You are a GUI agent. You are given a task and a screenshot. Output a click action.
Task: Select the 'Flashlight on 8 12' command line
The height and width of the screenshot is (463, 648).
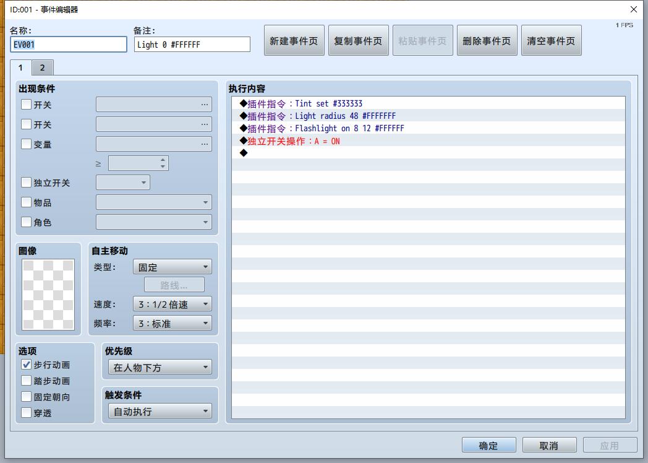pos(428,128)
